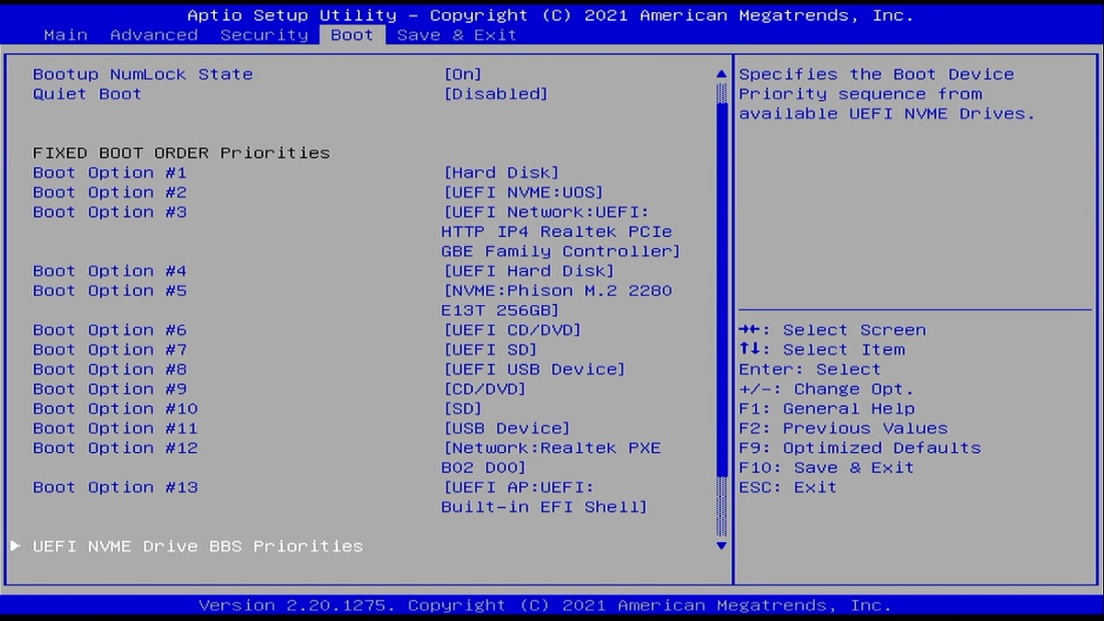Select the Boot Option #5 label
This screenshot has height=621, width=1104.
pyautogui.click(x=110, y=291)
